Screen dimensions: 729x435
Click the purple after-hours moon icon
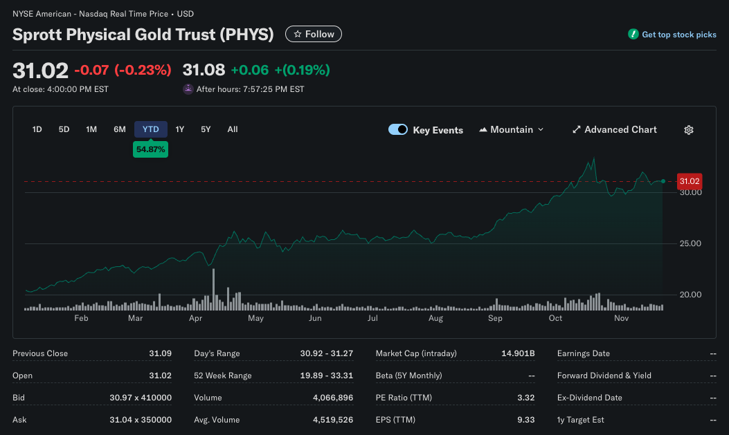188,89
